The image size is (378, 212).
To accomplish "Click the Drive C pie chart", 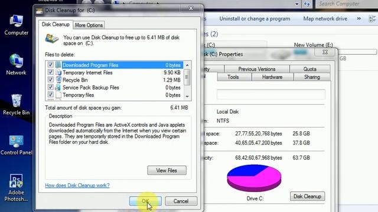I will [x=254, y=178].
